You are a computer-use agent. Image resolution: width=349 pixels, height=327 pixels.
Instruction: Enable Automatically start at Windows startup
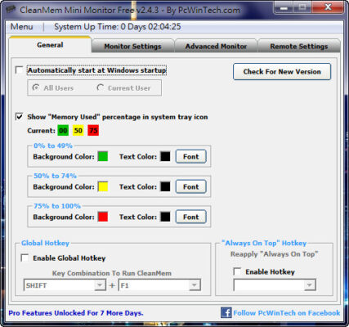pyautogui.click(x=20, y=70)
